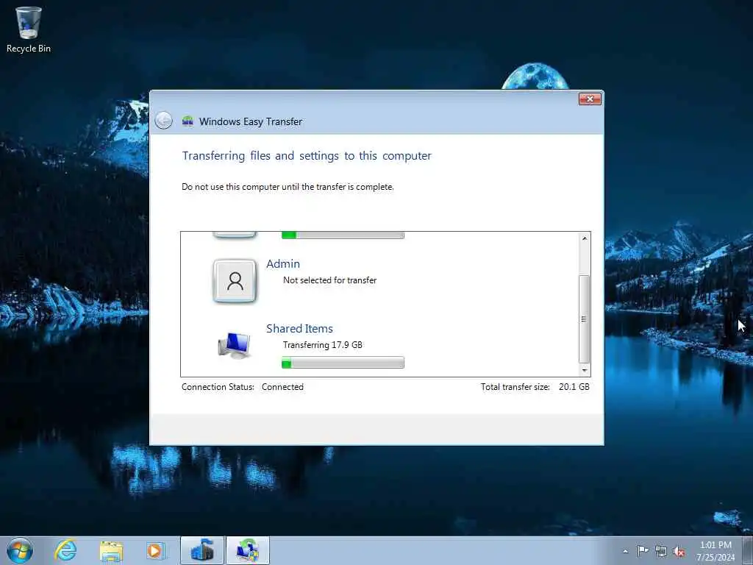Click the transfer list scroll down arrow

[585, 371]
